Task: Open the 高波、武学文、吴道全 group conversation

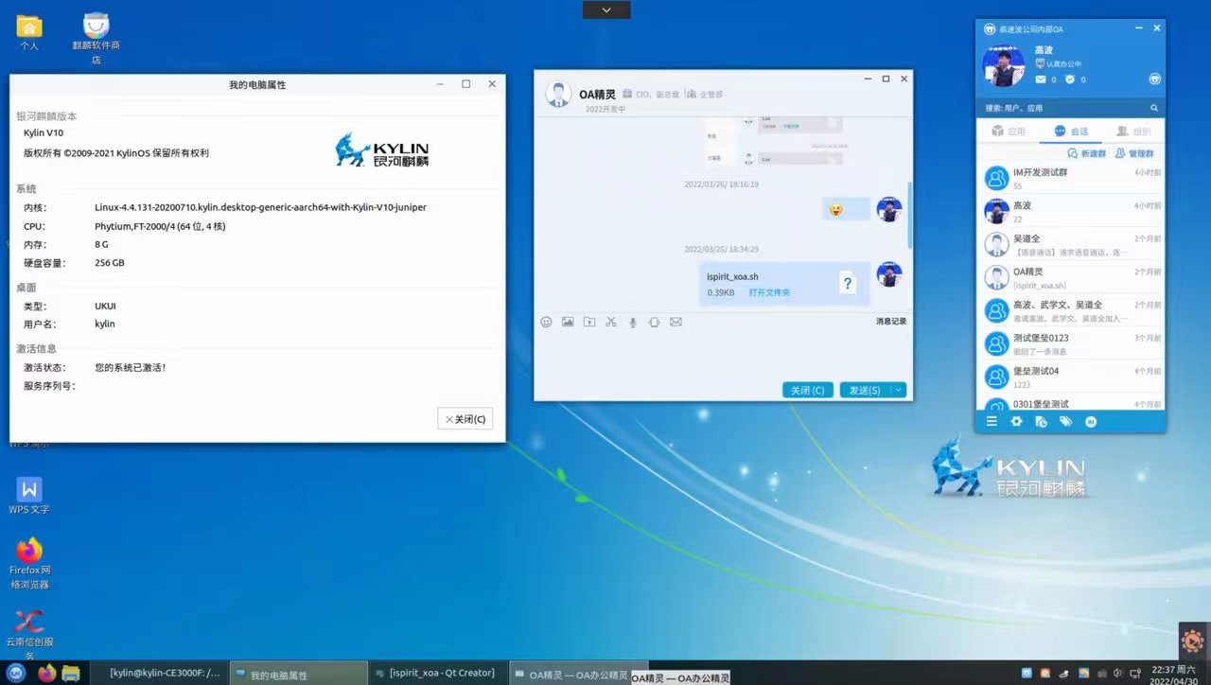Action: [1070, 310]
